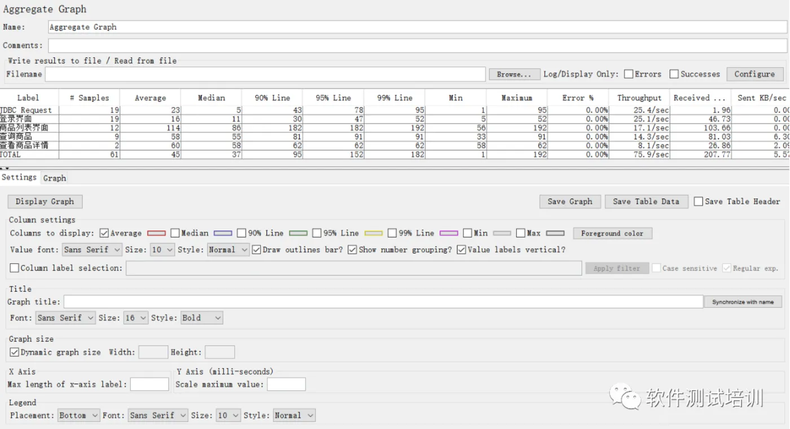Enable Save Table Header checkbox

click(x=699, y=202)
